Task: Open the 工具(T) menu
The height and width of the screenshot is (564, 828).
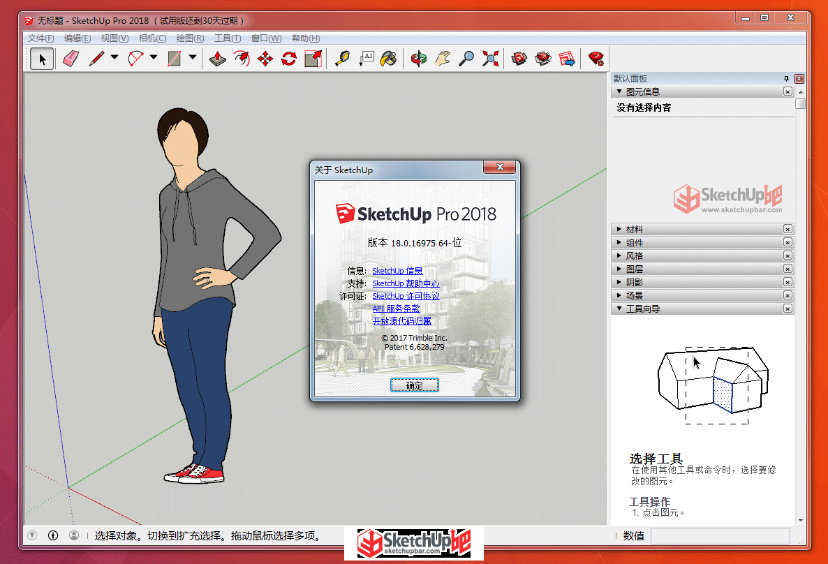Action: [x=228, y=38]
